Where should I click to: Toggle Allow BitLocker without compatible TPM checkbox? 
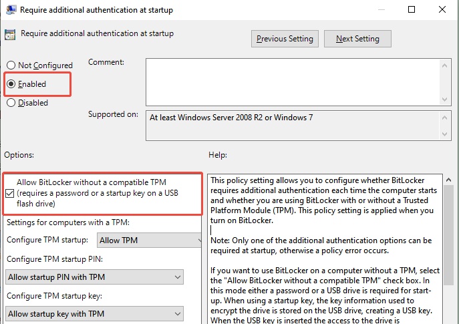point(9,194)
